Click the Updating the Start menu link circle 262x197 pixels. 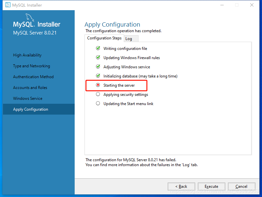(x=98, y=103)
